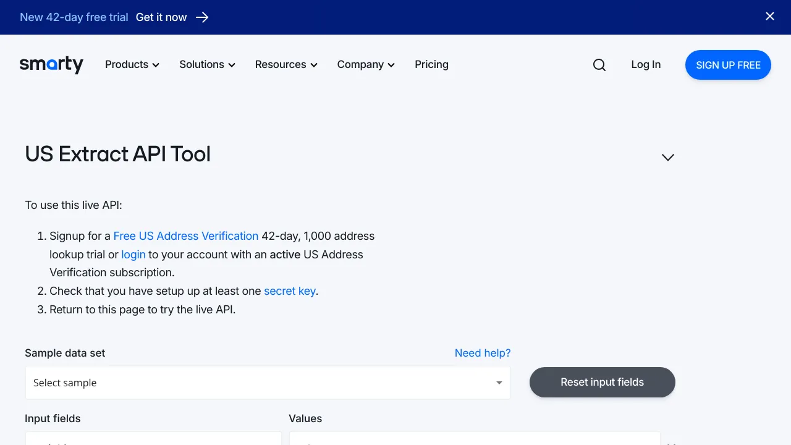
Task: Click the Need help? link
Action: pos(483,353)
